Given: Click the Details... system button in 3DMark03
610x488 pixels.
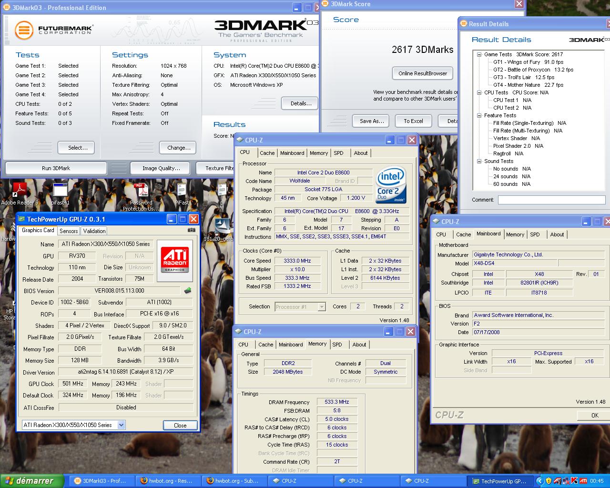Looking at the screenshot, I should (x=301, y=103).
